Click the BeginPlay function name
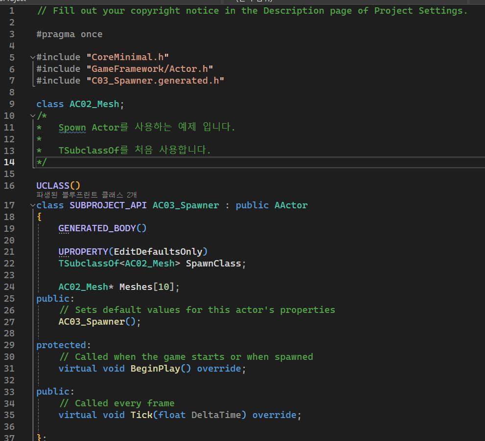 [x=155, y=369]
